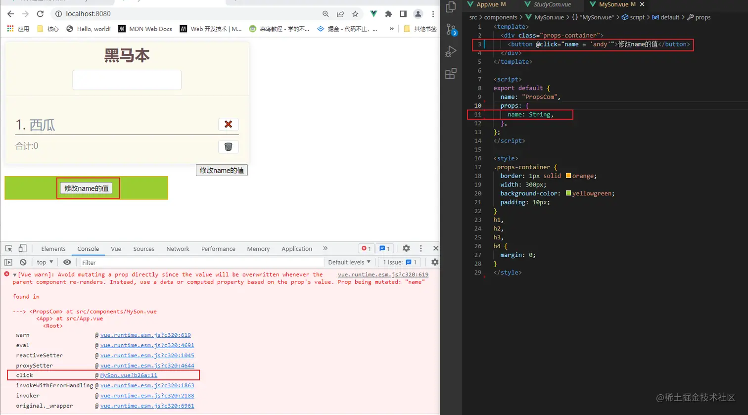Switch to the Console tab
Screen dimensions: 748x415
click(x=88, y=249)
